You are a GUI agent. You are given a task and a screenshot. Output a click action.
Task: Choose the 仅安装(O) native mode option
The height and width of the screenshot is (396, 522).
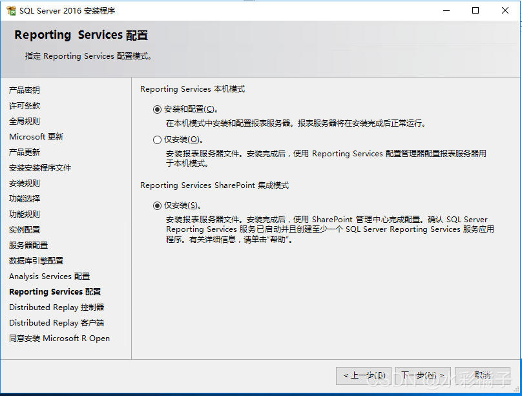tap(157, 140)
